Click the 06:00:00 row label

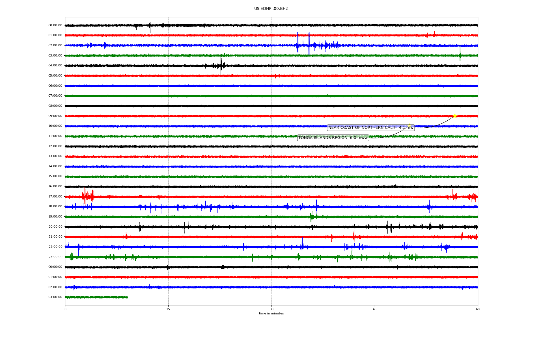[x=55, y=86]
